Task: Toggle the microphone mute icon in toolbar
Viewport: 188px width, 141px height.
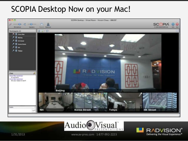Action: (11, 24)
